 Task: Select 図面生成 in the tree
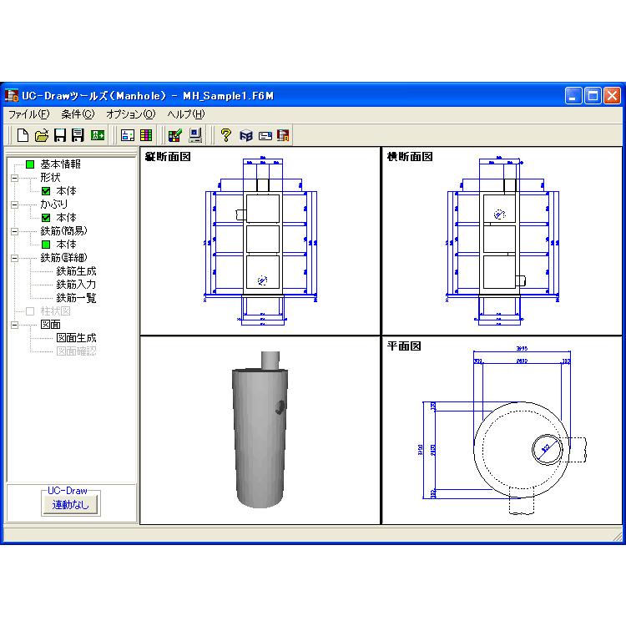76,338
